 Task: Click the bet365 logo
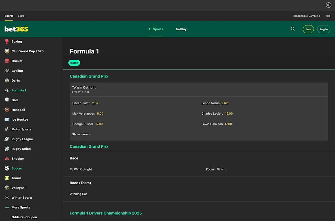(16, 29)
